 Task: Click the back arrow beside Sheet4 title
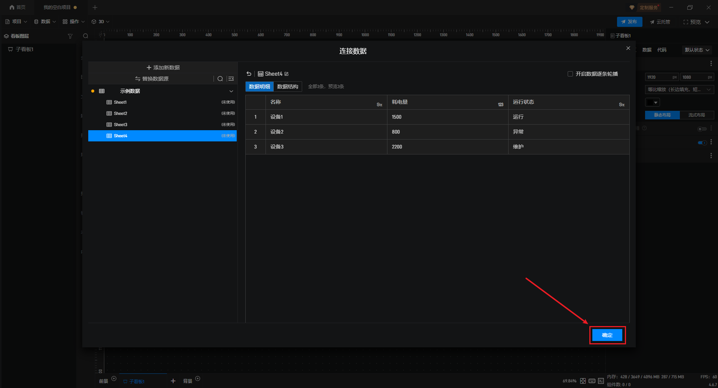click(x=249, y=74)
